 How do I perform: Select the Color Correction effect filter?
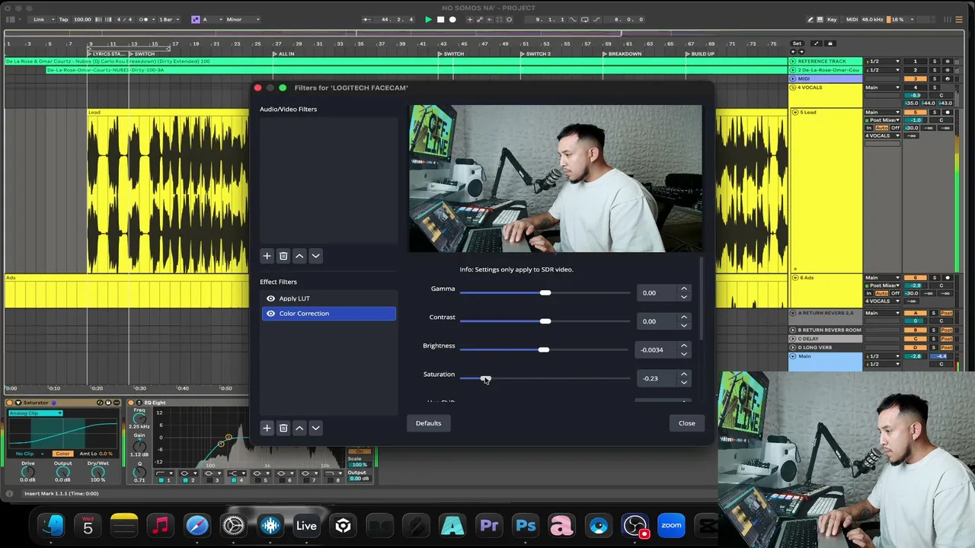[328, 314]
